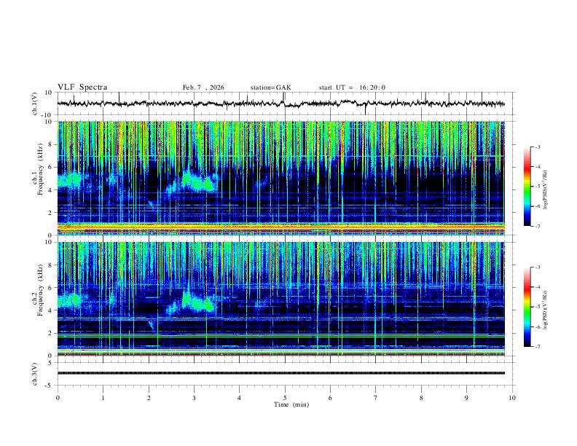
Task: Select the date text "Feb. 7 , 2026"
Action: click(x=203, y=87)
